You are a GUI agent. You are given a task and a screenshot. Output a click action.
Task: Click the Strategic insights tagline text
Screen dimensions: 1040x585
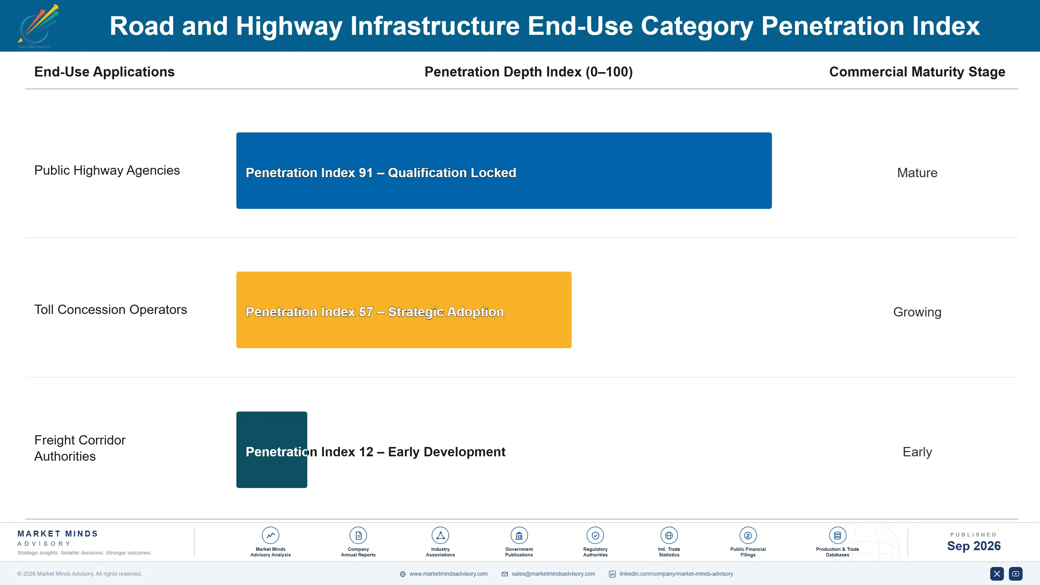click(84, 553)
